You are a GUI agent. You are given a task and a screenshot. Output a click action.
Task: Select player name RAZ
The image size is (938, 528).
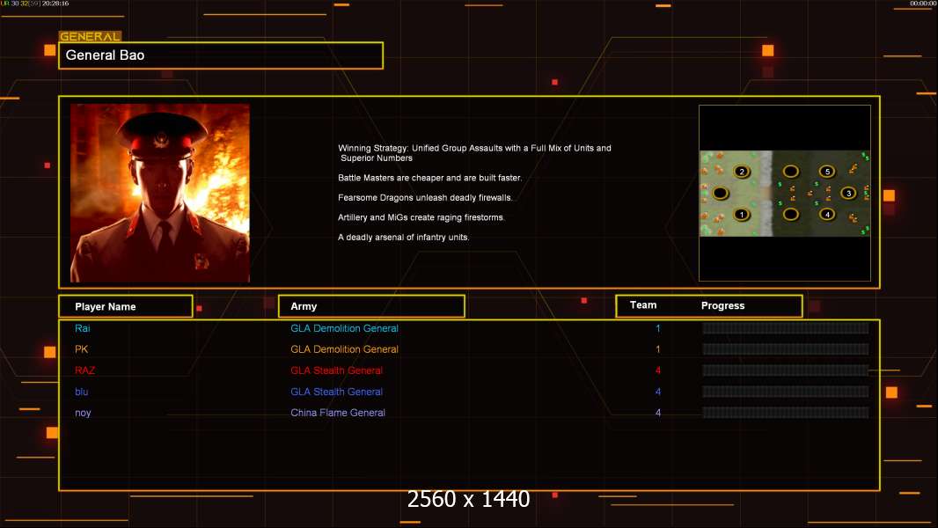85,370
